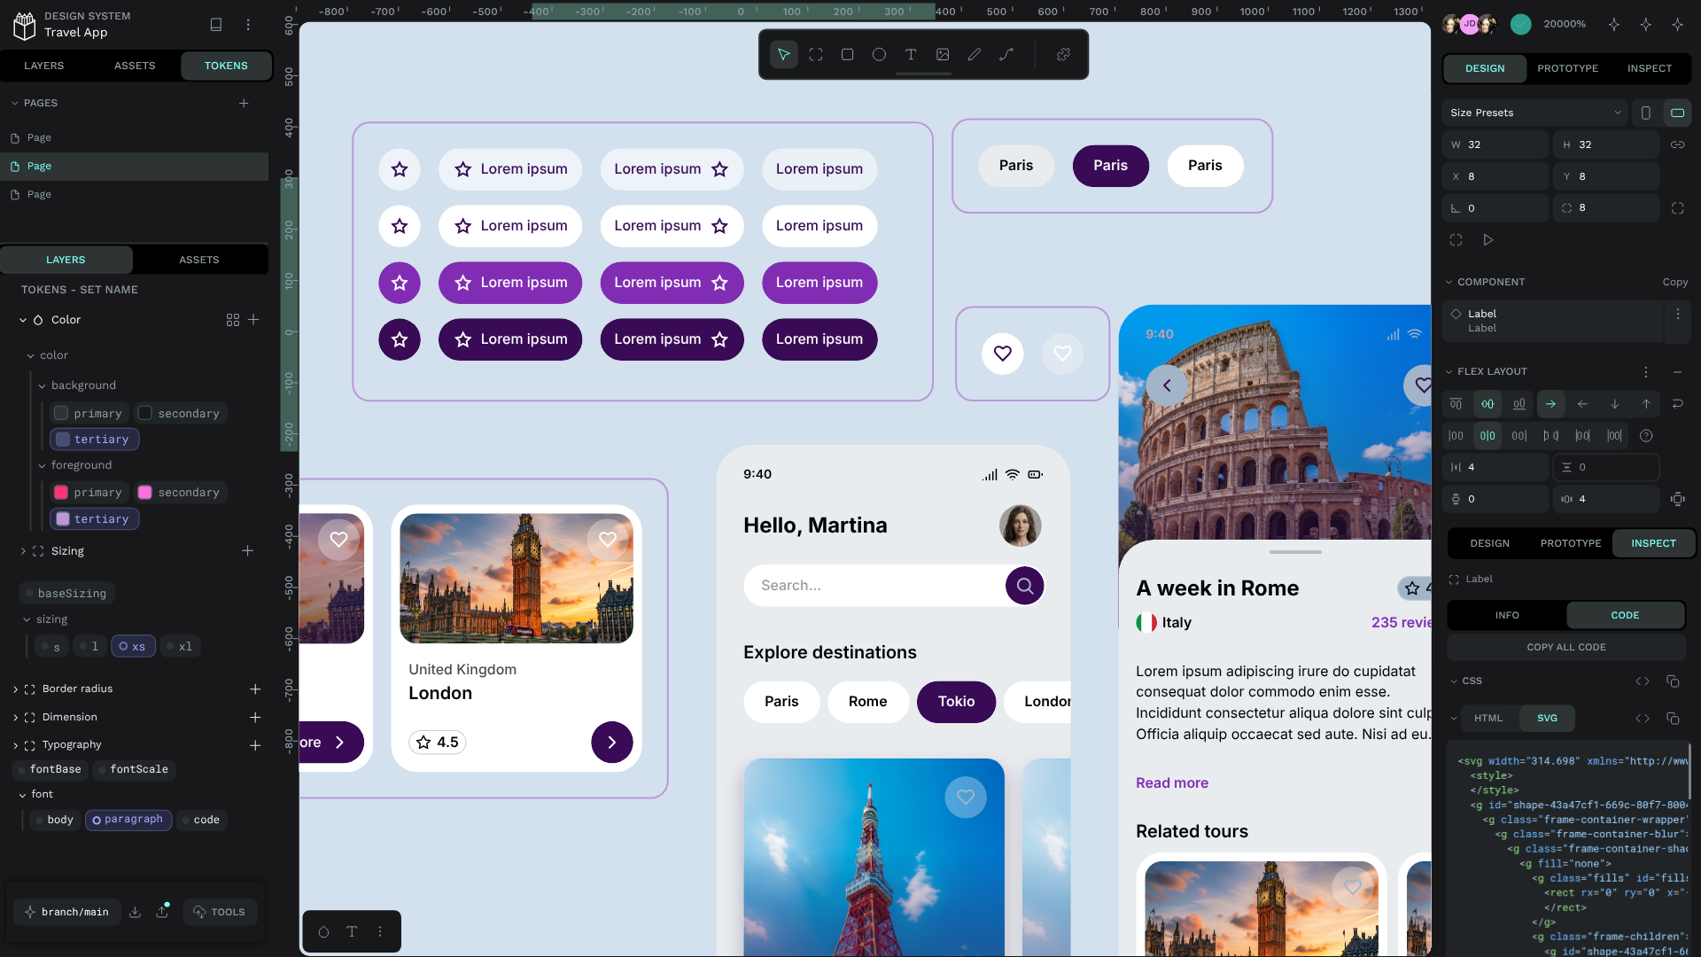1701x957 pixels.
Task: Open the Tokens tab
Action: pyautogui.click(x=226, y=66)
